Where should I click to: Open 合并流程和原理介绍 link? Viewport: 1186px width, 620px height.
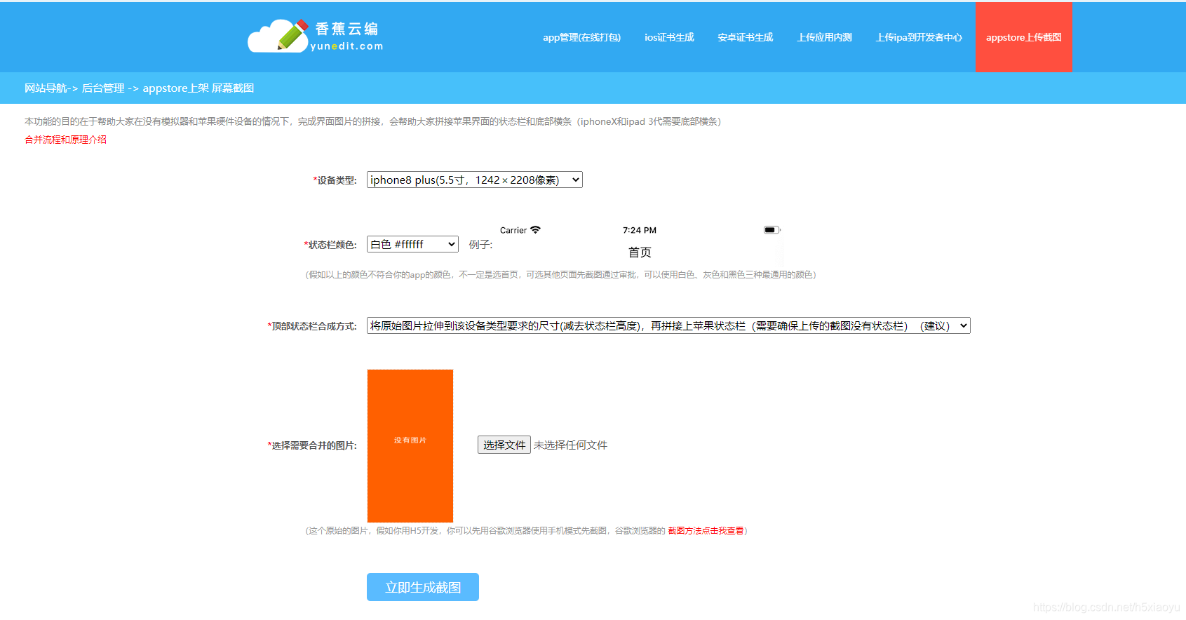point(66,140)
